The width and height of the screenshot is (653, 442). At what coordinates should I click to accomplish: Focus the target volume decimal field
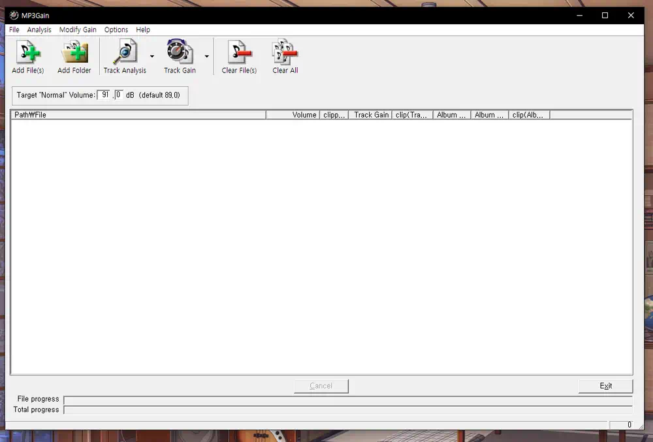tap(119, 95)
